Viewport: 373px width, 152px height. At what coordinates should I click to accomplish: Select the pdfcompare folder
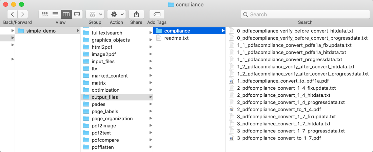105,140
